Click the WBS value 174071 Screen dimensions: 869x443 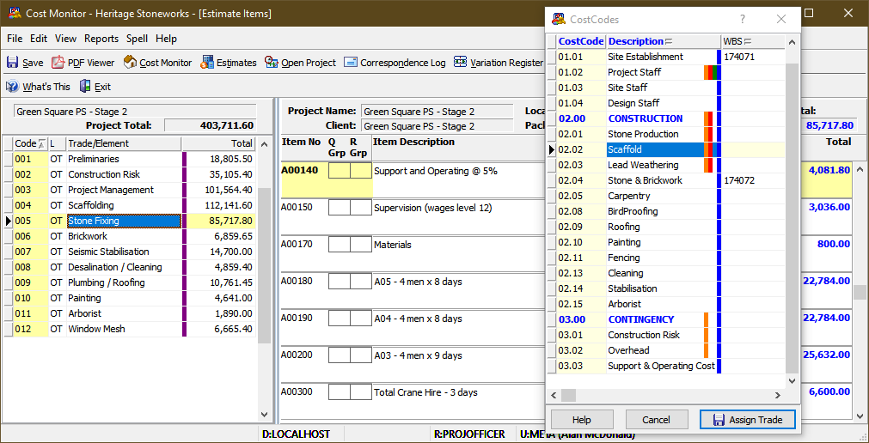[739, 57]
